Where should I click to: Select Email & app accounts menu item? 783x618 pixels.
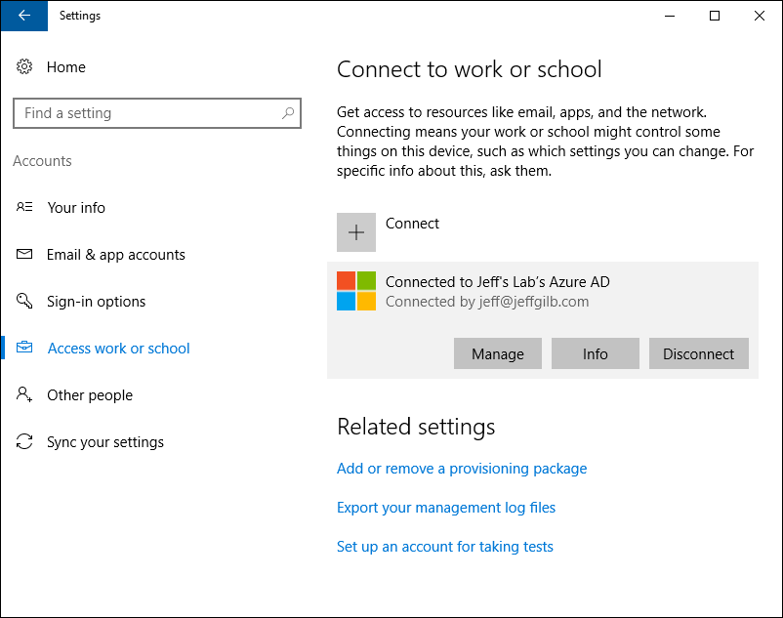(116, 255)
